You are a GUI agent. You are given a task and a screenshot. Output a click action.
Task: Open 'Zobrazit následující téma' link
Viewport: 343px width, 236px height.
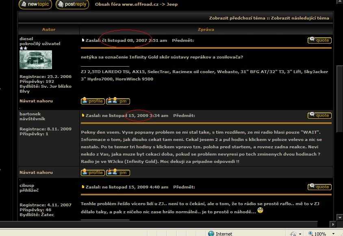pos(300,18)
